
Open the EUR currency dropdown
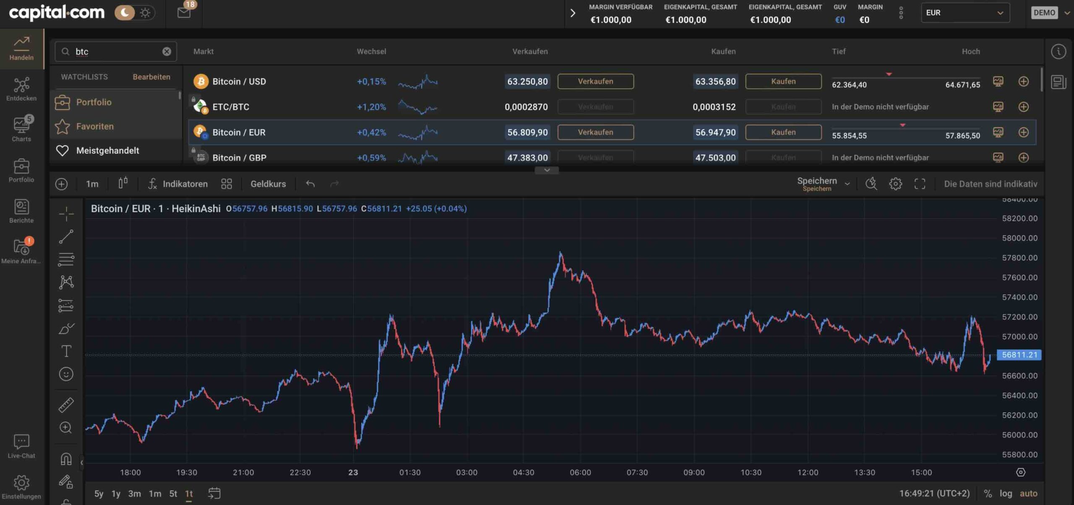coord(965,13)
